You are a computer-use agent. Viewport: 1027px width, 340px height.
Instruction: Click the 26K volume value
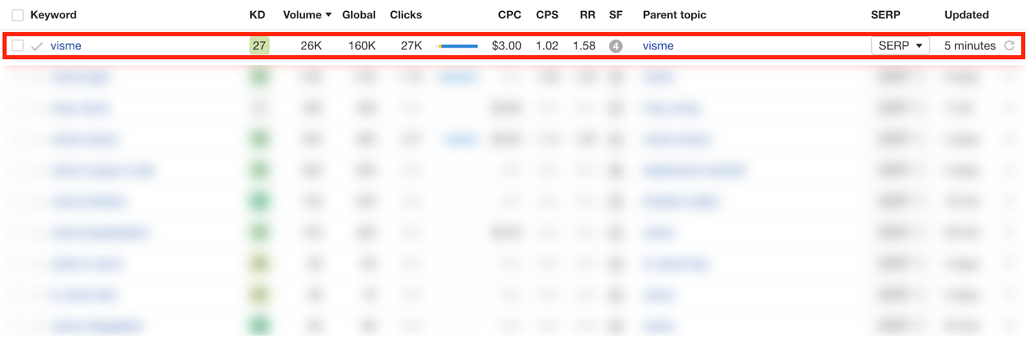pyautogui.click(x=311, y=46)
